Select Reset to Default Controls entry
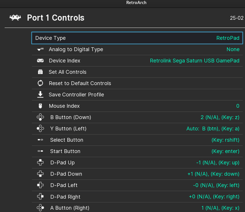The image size is (245, 212). (x=80, y=83)
